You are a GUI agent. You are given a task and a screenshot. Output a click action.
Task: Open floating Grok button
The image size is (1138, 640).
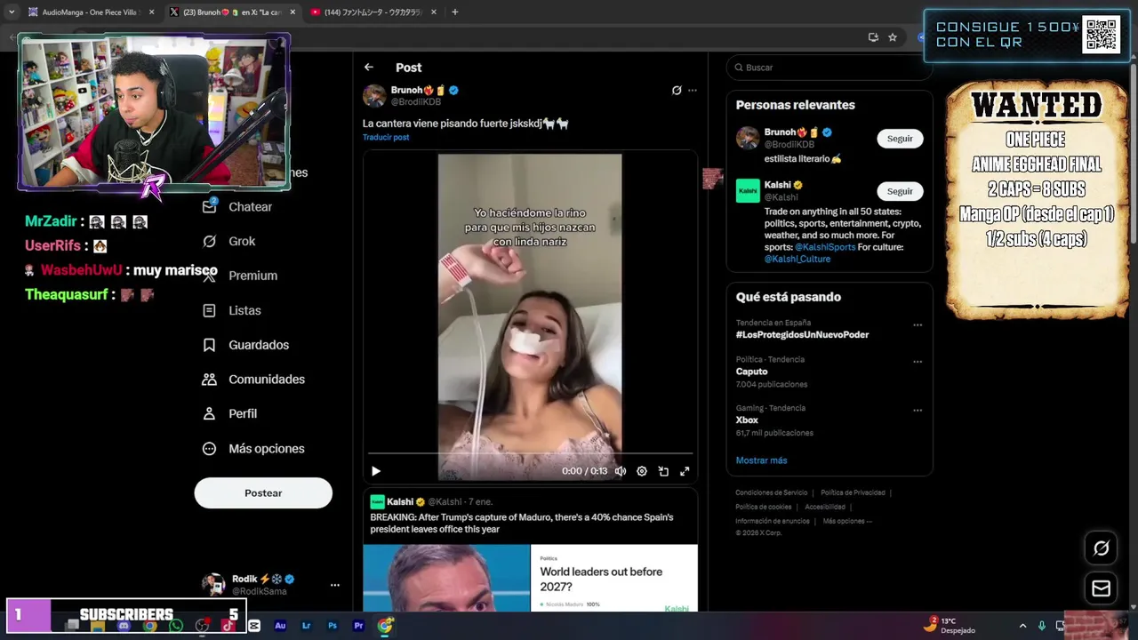[1101, 548]
